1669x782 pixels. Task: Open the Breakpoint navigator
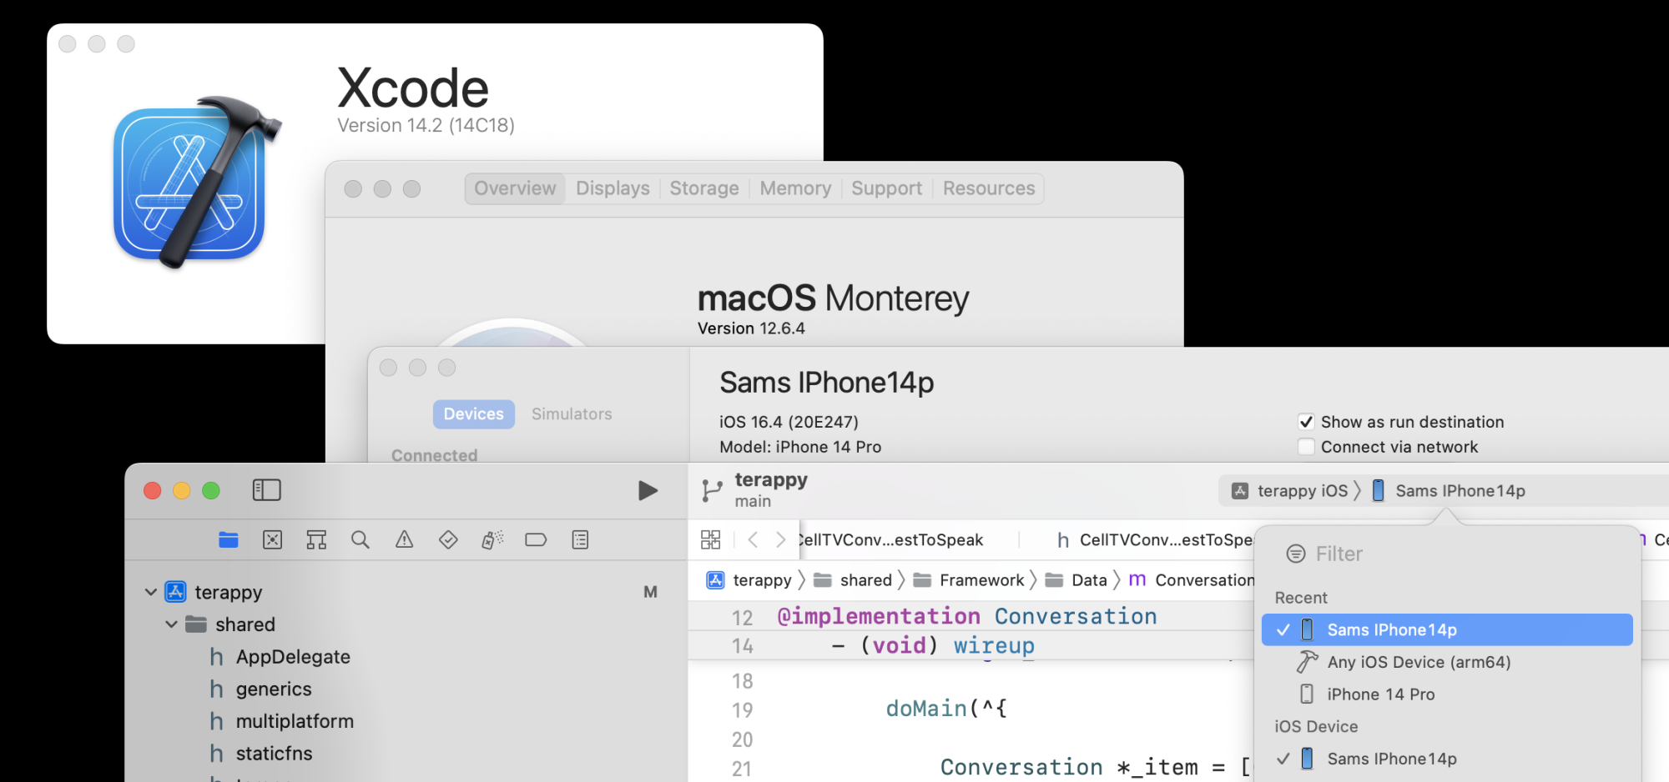[536, 540]
